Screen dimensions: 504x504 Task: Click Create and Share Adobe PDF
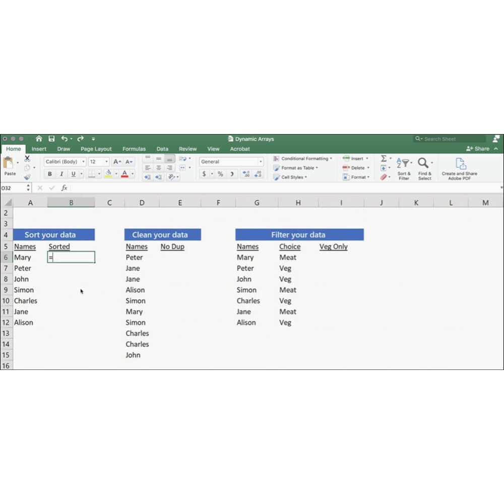[459, 168]
